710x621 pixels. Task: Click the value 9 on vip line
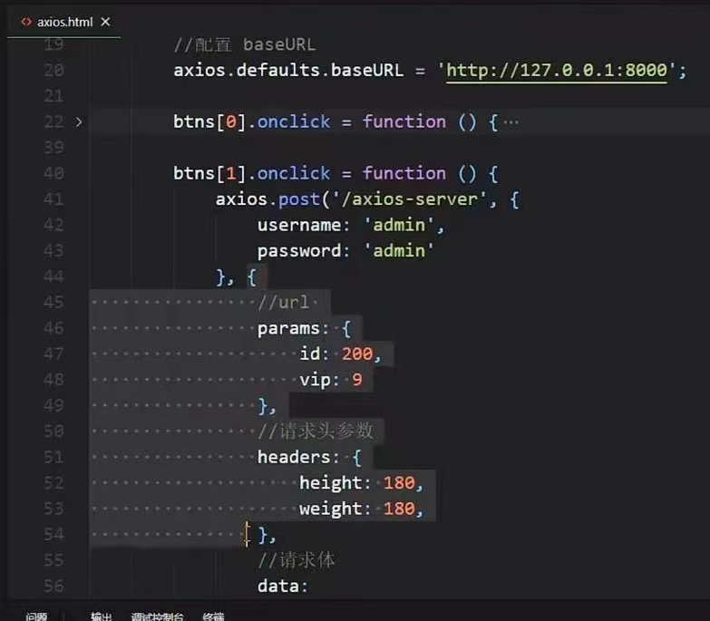[357, 380]
